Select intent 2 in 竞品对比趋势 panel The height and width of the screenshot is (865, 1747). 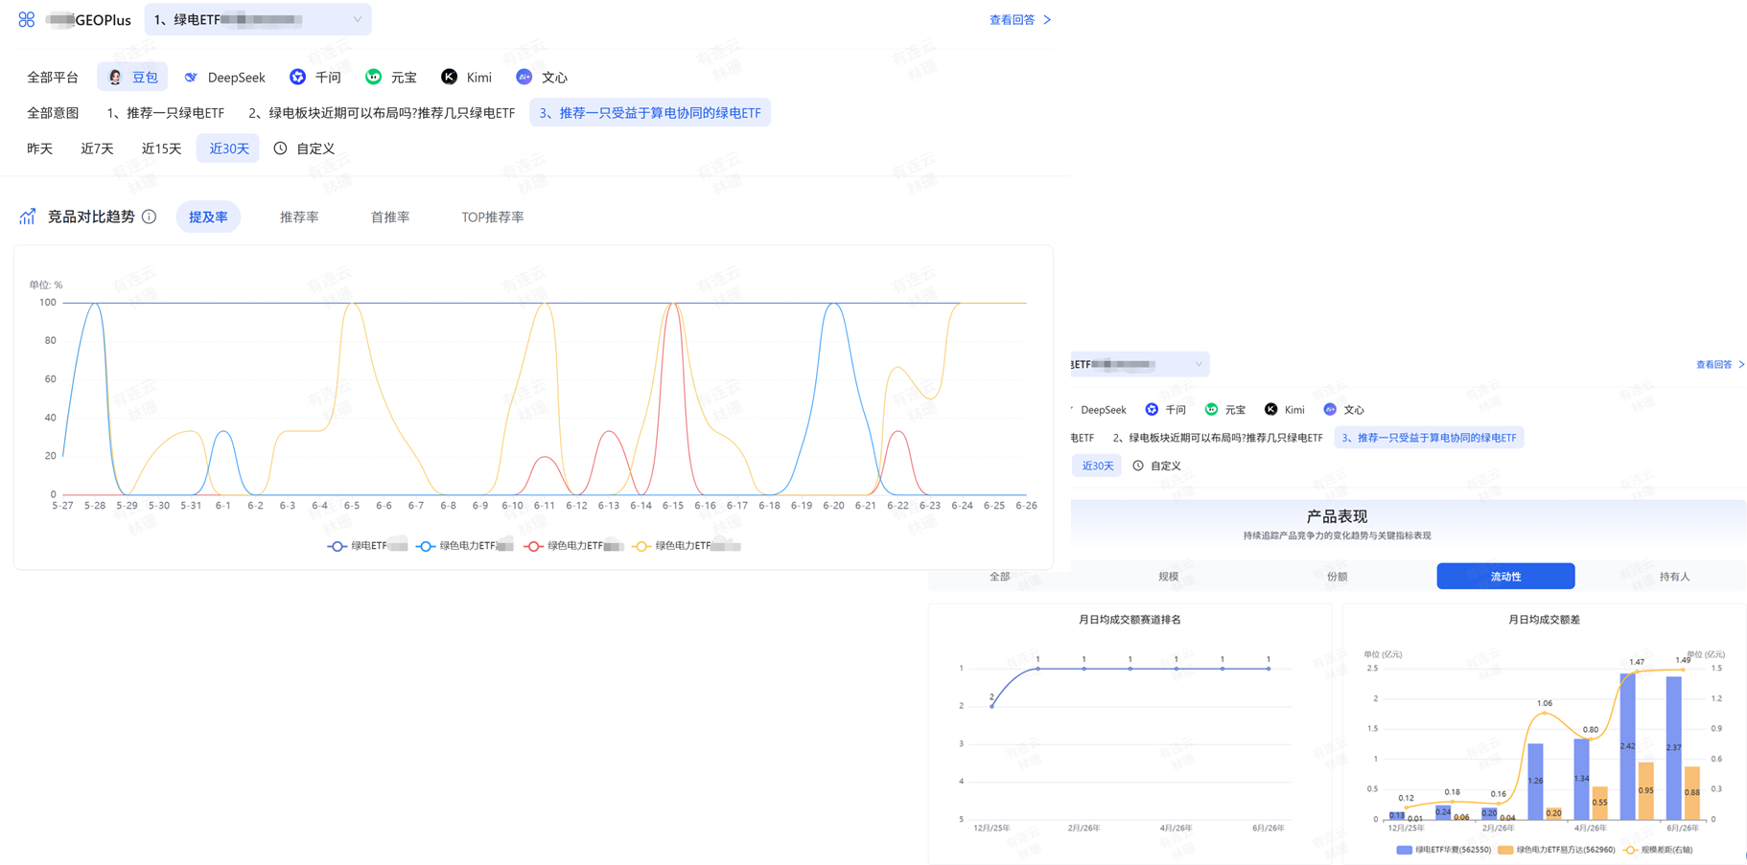tap(382, 113)
